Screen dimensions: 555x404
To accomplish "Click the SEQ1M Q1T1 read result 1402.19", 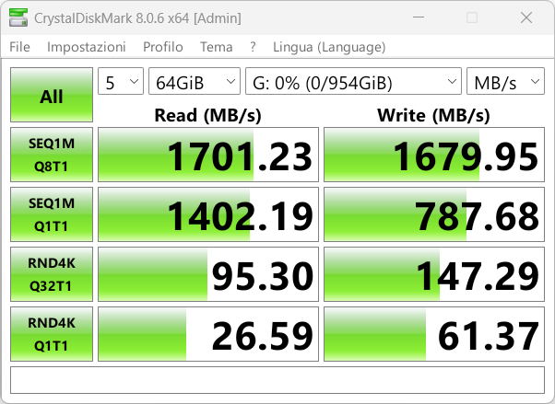I will [x=208, y=214].
